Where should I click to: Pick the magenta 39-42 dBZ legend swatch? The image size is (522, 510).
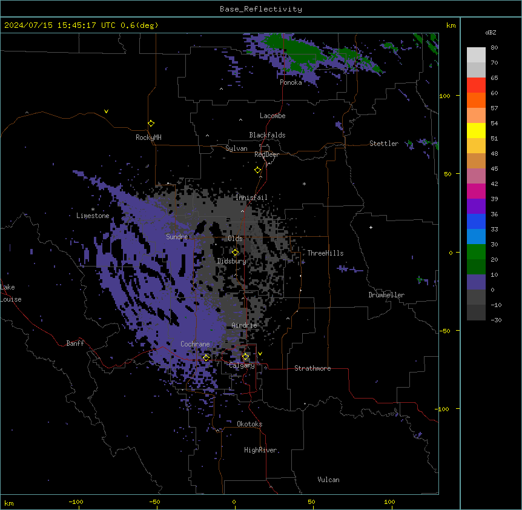tap(476, 191)
